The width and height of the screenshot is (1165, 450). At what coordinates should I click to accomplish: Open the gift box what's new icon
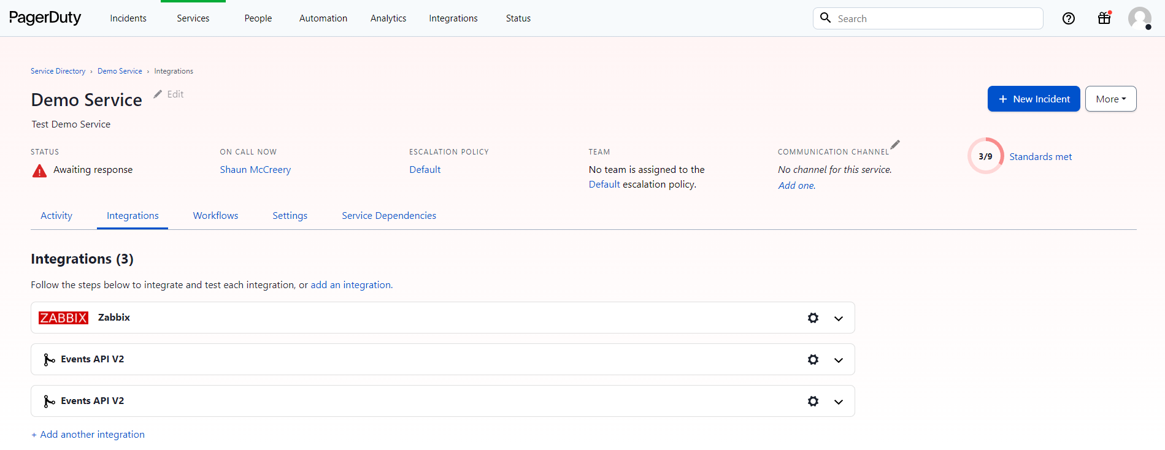point(1104,18)
